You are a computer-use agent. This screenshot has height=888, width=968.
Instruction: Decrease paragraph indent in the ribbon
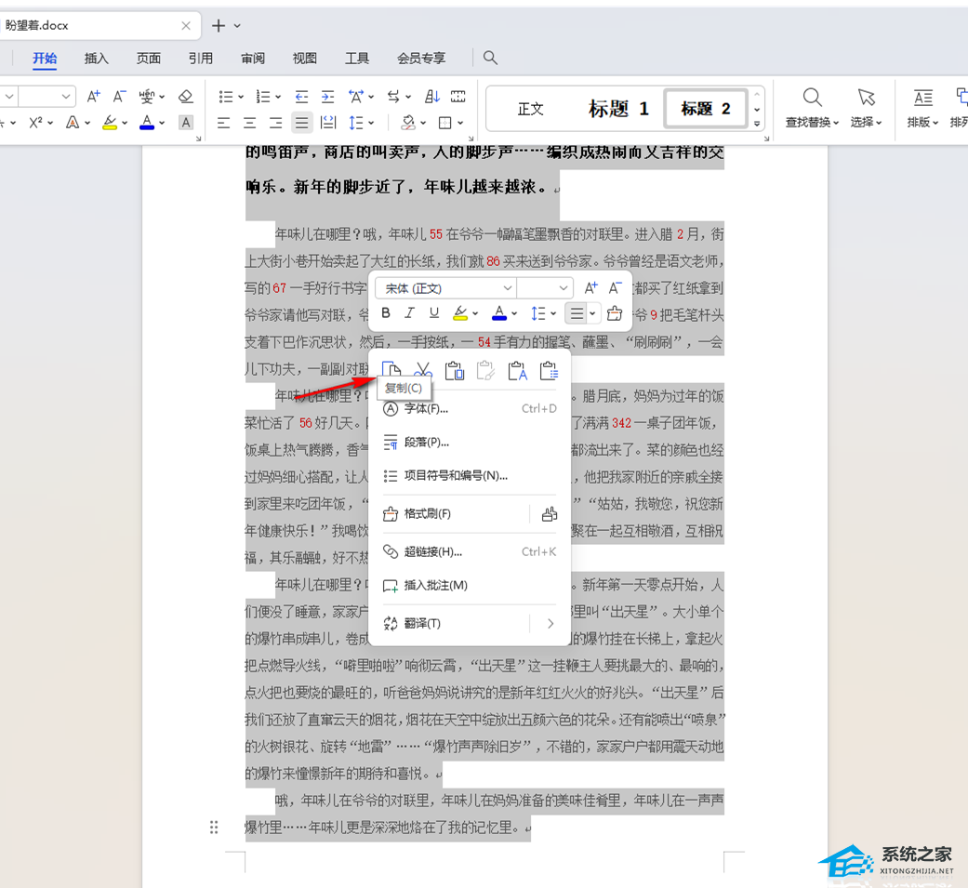pyautogui.click(x=301, y=97)
